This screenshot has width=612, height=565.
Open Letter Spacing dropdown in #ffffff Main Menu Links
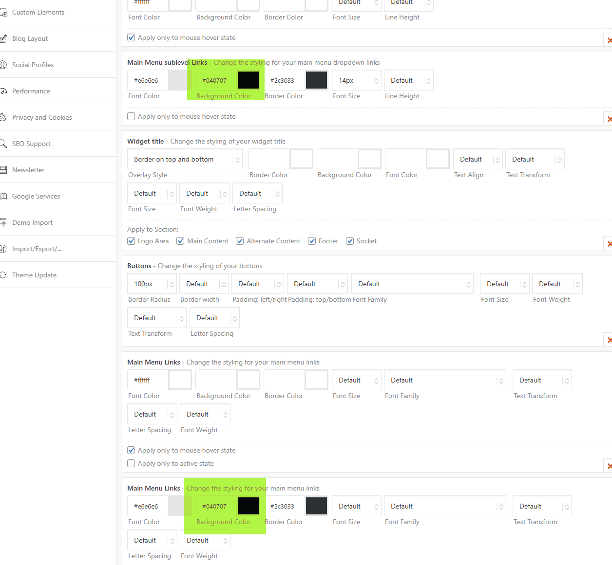(153, 414)
